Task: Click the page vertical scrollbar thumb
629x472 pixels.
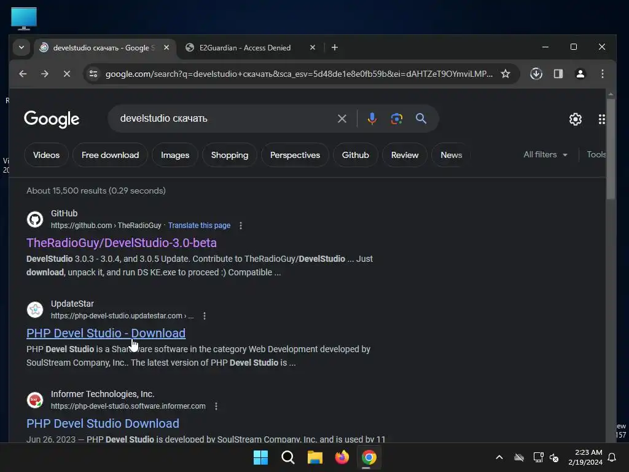Action: tap(611, 149)
